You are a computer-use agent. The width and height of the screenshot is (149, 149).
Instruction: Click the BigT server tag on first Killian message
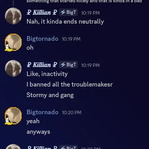point(68,12)
